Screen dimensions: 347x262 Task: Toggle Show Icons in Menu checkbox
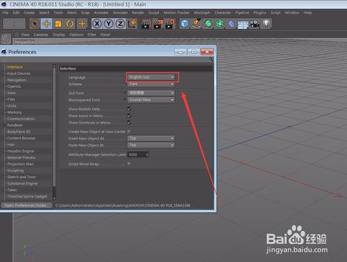129,116
